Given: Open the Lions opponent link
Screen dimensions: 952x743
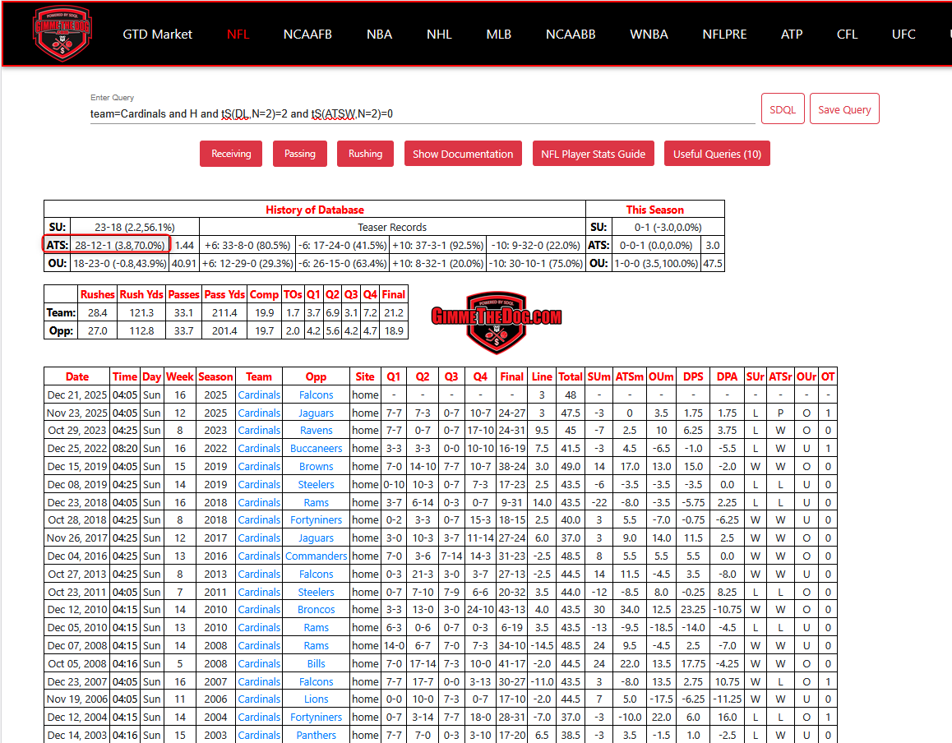Looking at the screenshot, I should 316,699.
